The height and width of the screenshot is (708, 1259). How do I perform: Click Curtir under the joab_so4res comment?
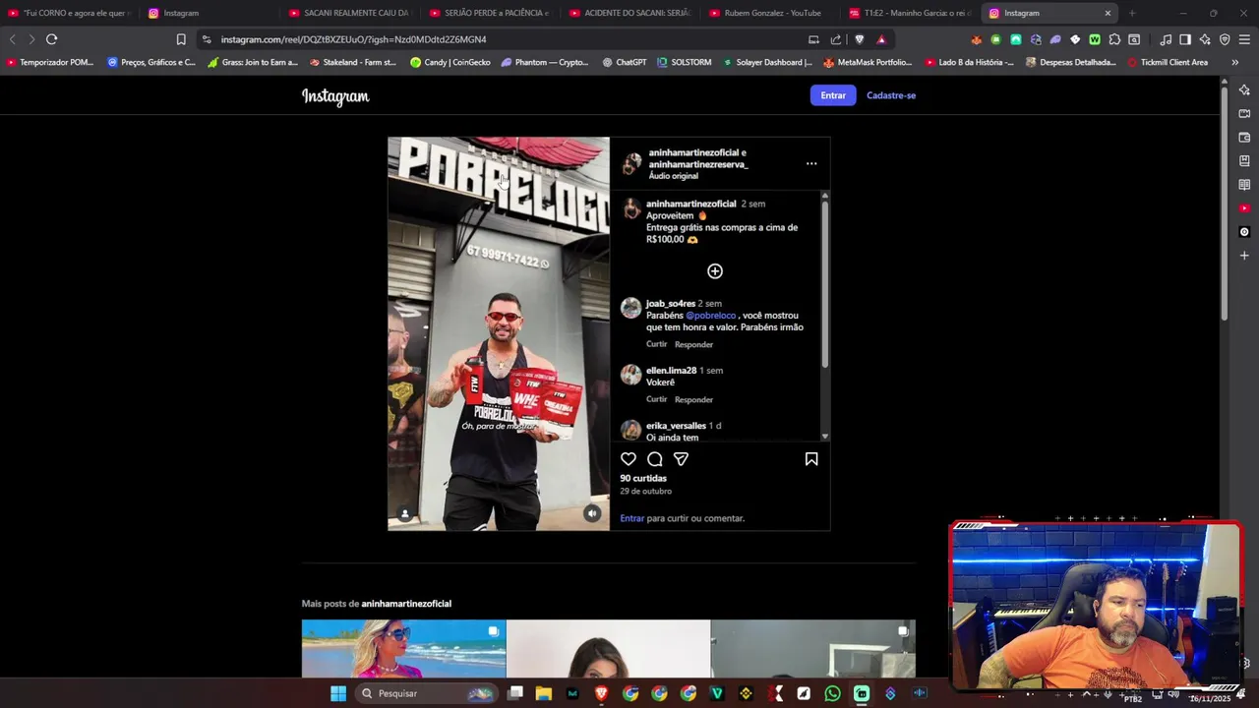(x=656, y=344)
